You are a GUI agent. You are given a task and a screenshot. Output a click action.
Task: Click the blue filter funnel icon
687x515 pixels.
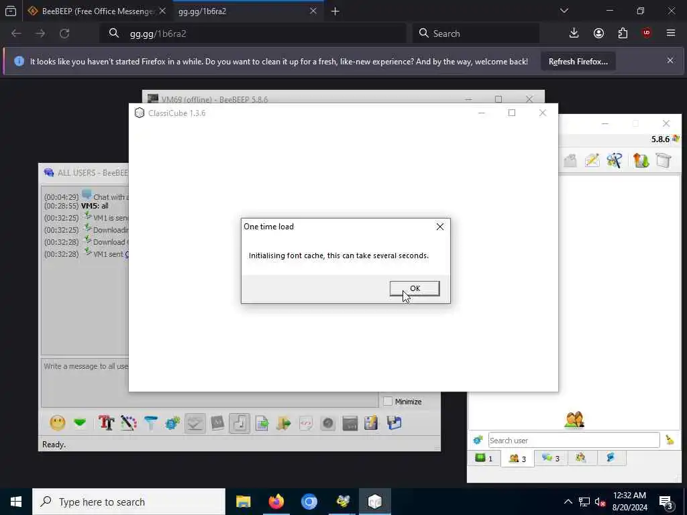(151, 423)
